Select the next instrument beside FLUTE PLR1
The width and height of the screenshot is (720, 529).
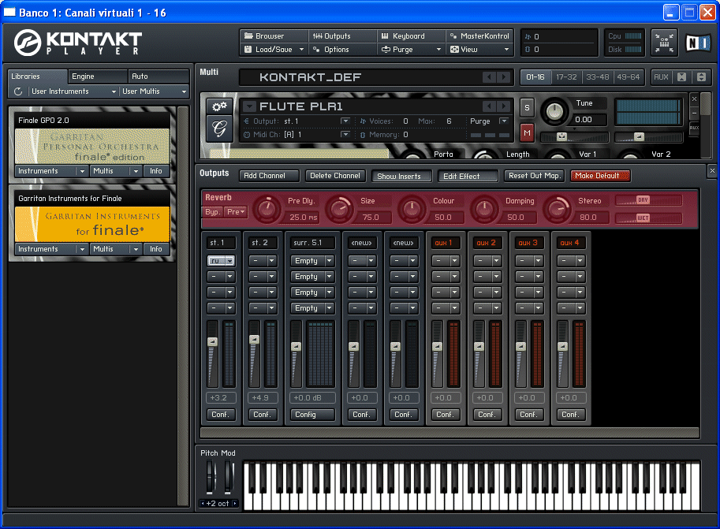click(504, 106)
